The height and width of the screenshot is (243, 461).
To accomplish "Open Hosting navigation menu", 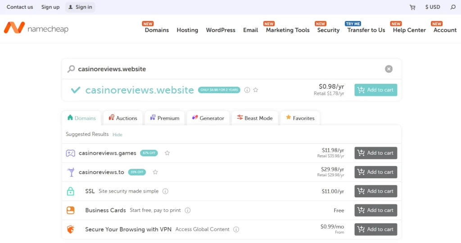I will tap(187, 30).
